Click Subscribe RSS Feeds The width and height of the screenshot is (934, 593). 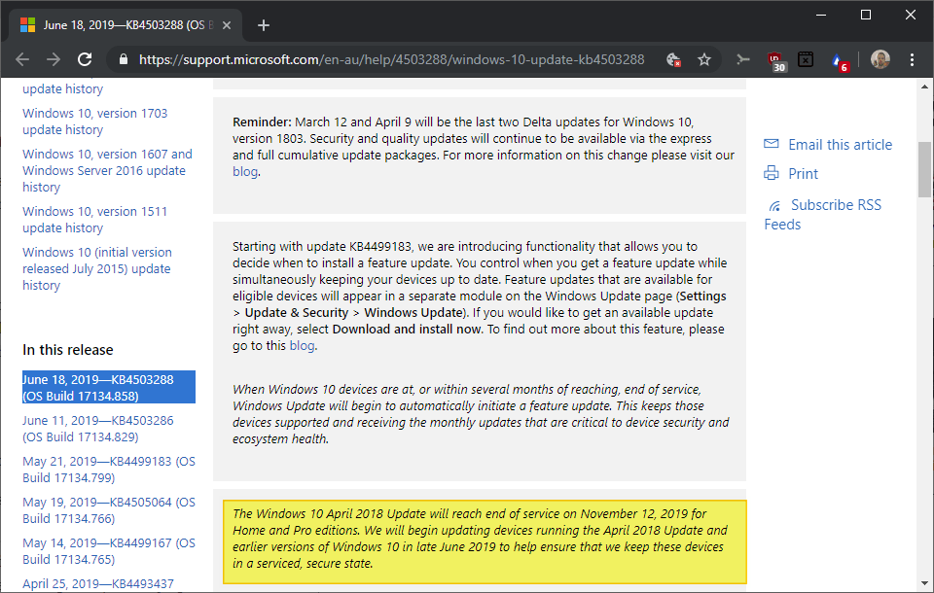(823, 214)
